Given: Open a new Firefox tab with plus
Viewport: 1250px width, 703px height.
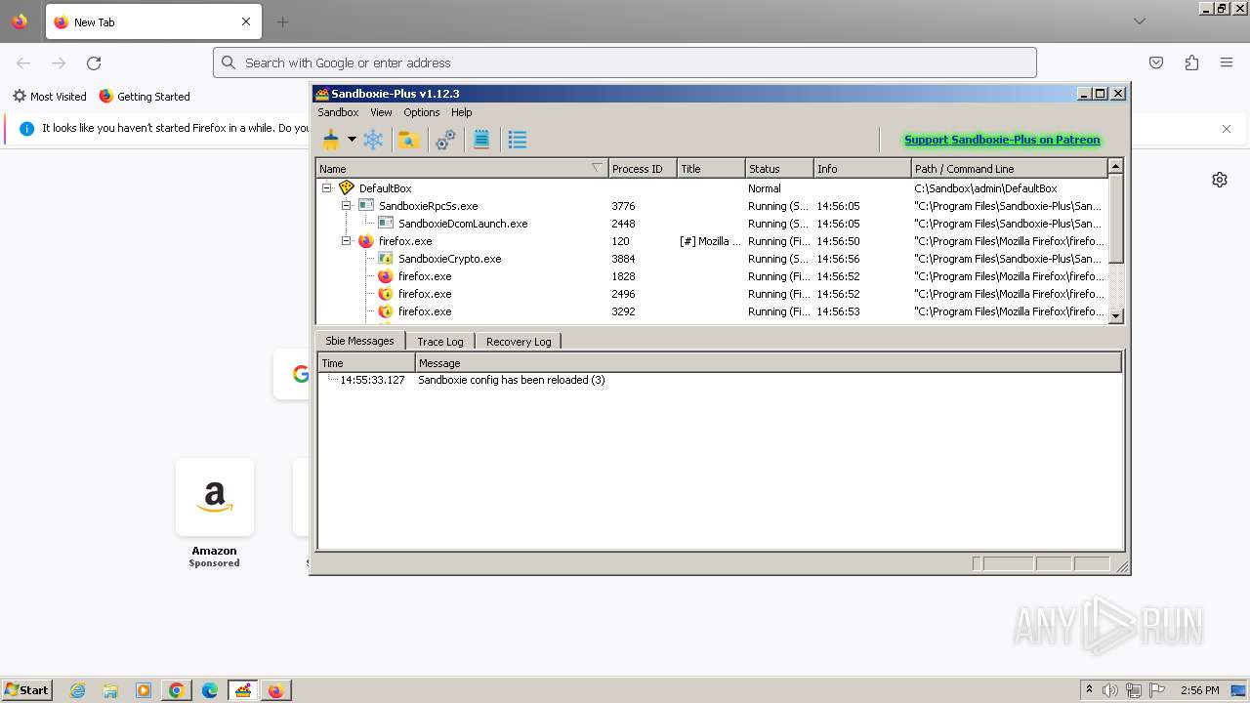Looking at the screenshot, I should [x=282, y=21].
